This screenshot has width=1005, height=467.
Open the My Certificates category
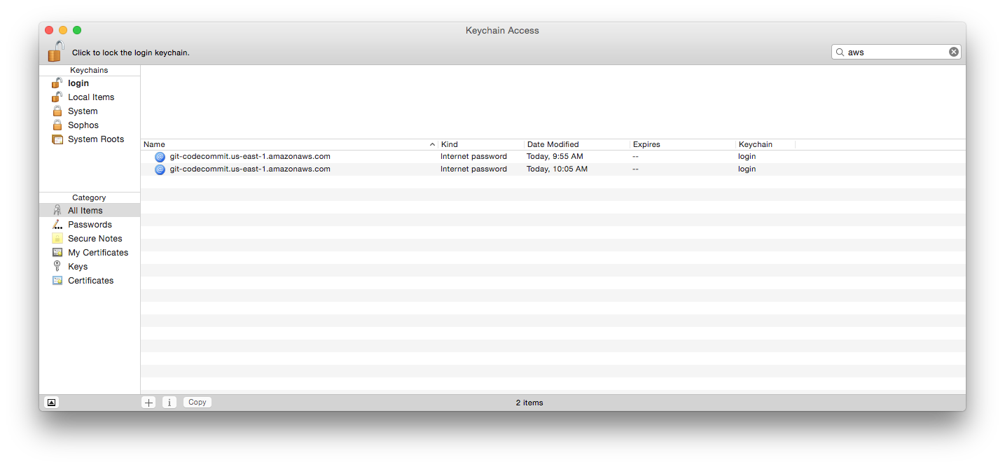(x=97, y=253)
